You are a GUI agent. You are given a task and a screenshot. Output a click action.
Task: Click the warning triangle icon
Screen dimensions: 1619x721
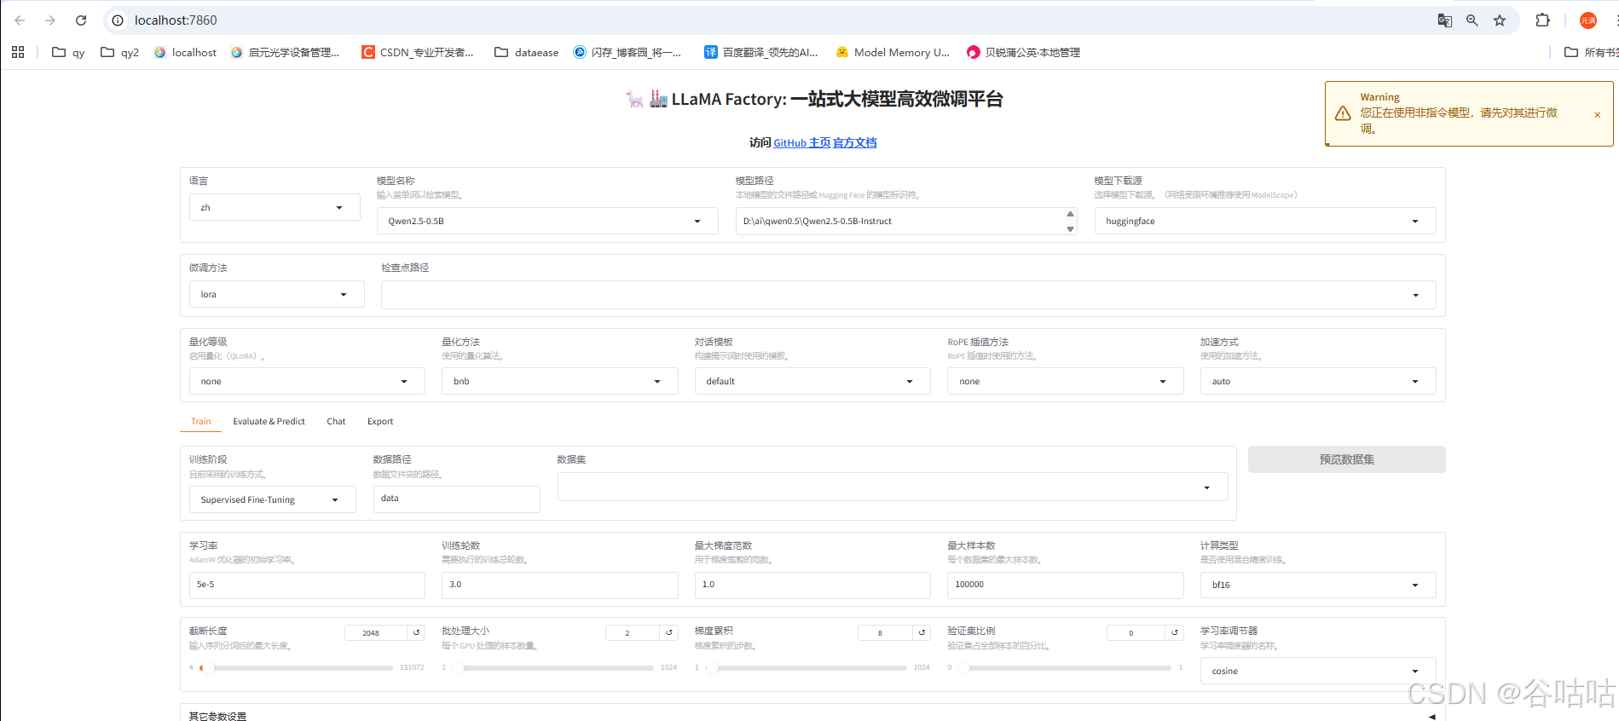tap(1343, 113)
